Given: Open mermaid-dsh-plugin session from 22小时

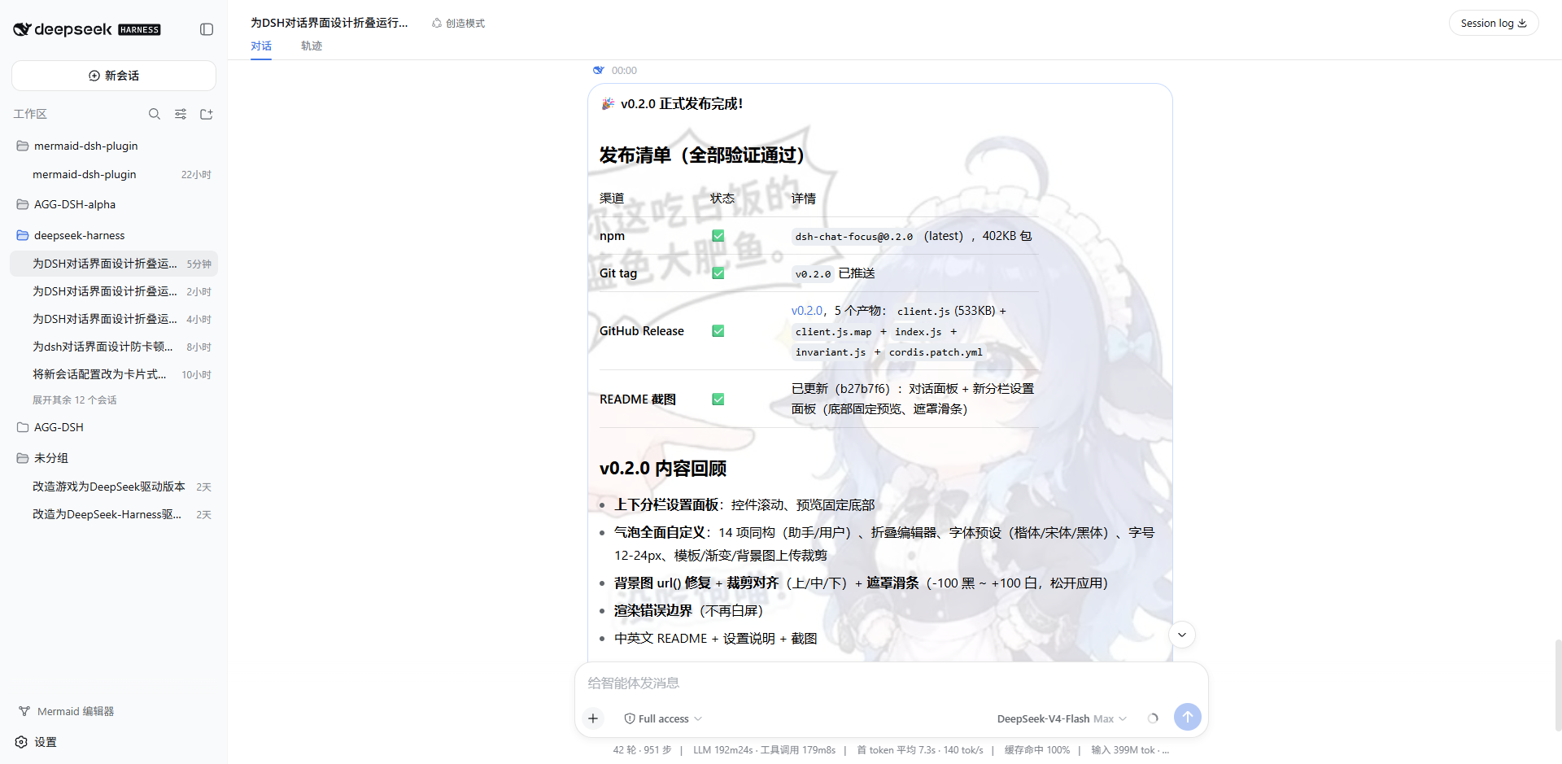Looking at the screenshot, I should pos(114,174).
